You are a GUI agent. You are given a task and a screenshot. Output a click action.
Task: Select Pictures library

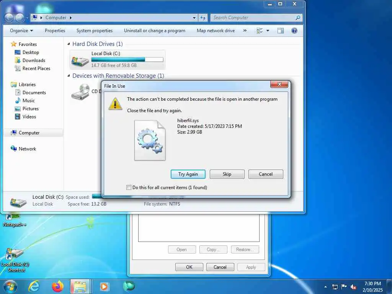(x=31, y=108)
